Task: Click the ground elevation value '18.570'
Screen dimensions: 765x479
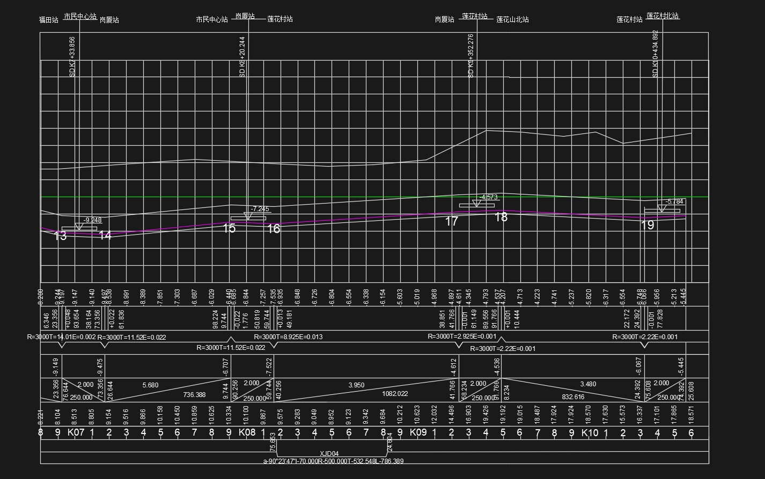Action: tap(589, 415)
